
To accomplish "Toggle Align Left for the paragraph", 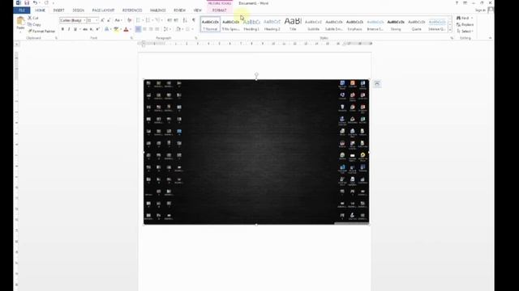I will click(x=138, y=29).
